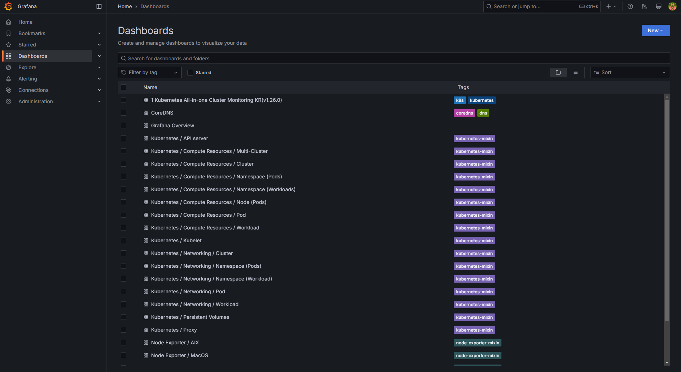681x372 pixels.
Task: Toggle the select-all checkbox in header
Action: (123, 87)
